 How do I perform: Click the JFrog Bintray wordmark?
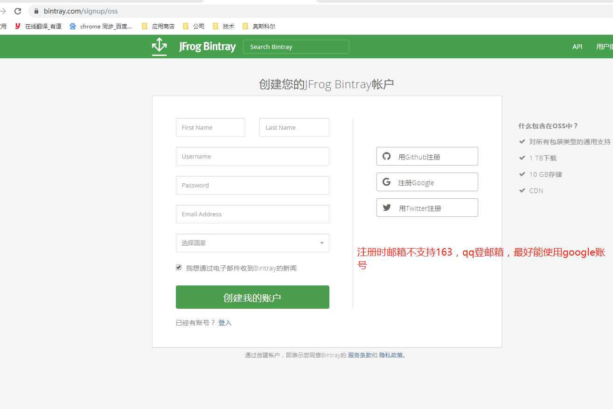tap(208, 47)
